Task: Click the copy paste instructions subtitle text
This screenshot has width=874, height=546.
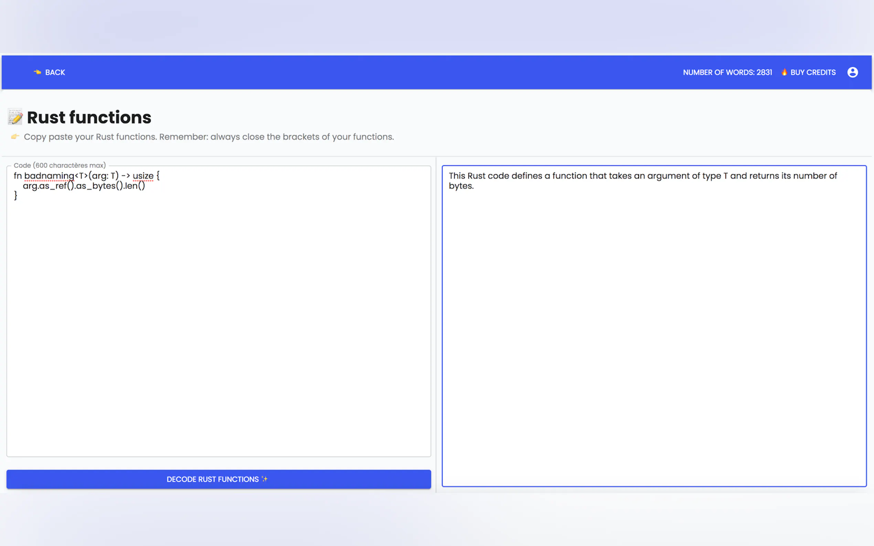Action: tap(209, 137)
